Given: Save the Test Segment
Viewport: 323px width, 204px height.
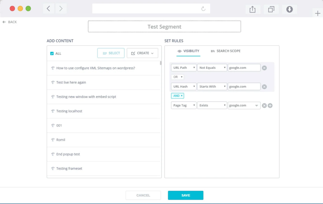Looking at the screenshot, I should [185, 195].
